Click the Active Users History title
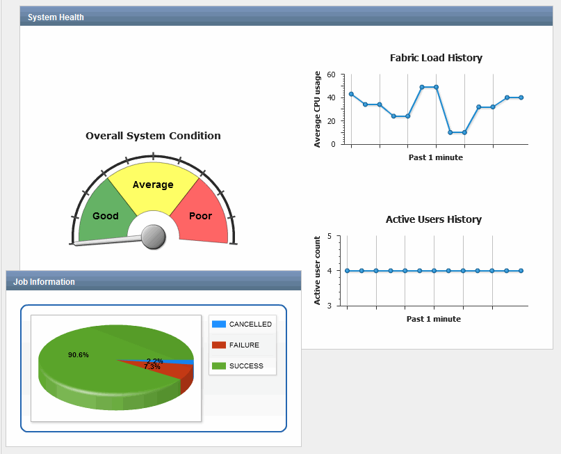 click(434, 219)
